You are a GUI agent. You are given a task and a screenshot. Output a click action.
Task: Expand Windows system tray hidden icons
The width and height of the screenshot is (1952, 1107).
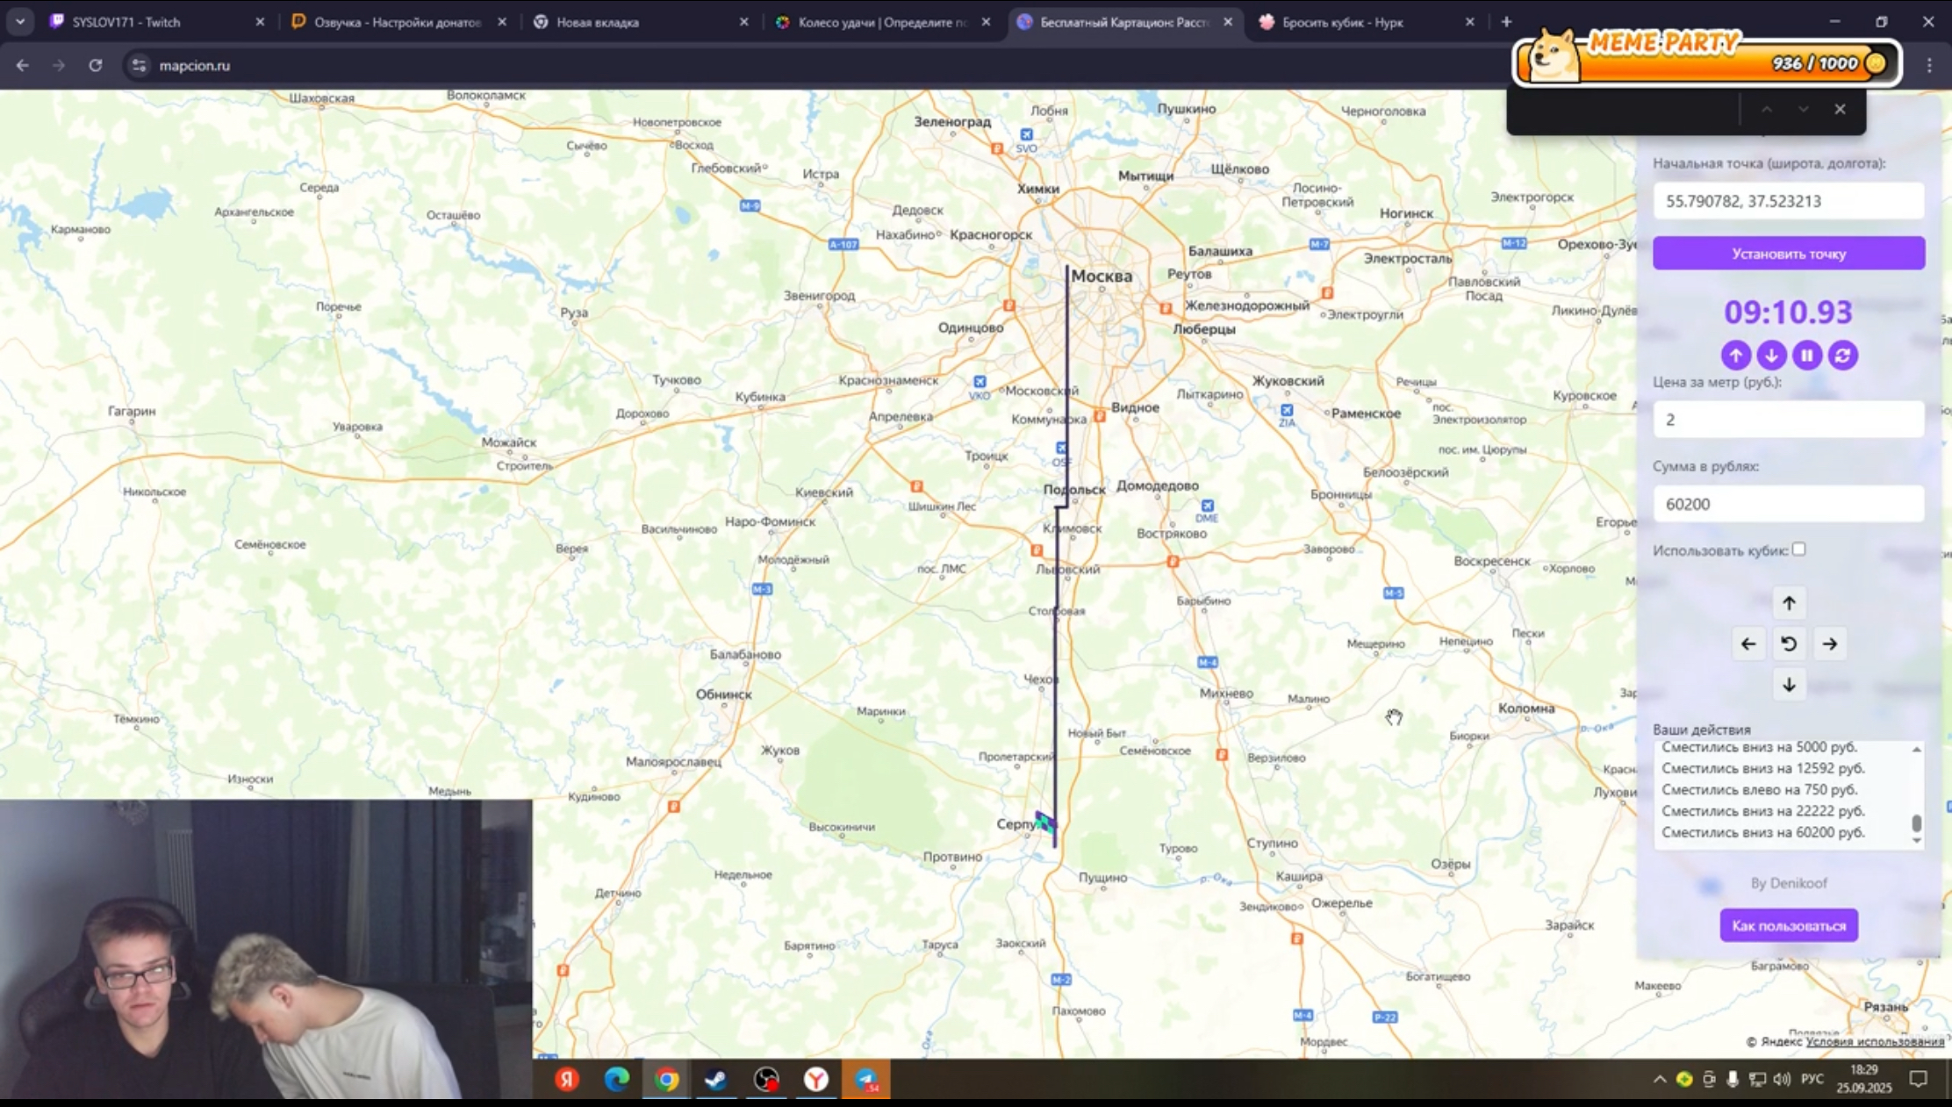1659,1079
